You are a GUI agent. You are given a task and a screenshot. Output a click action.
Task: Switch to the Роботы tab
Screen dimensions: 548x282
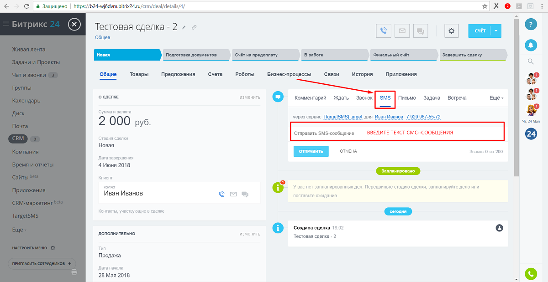tap(245, 74)
